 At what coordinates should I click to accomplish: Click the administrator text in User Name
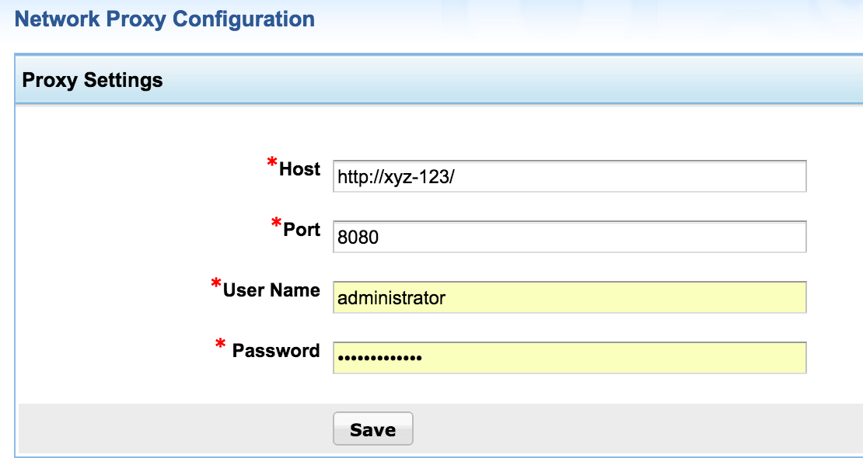click(x=392, y=298)
